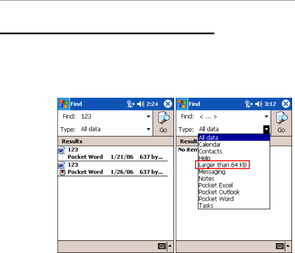Select Help in Type list
The height and width of the screenshot is (253, 295).
(234, 158)
